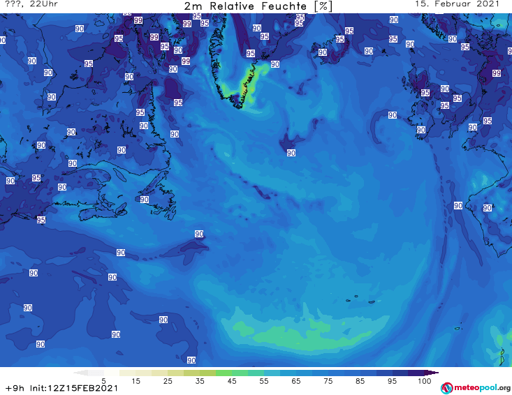Pick the pale grey arrow start of colorbar
The image size is (512, 395).
click(x=81, y=373)
